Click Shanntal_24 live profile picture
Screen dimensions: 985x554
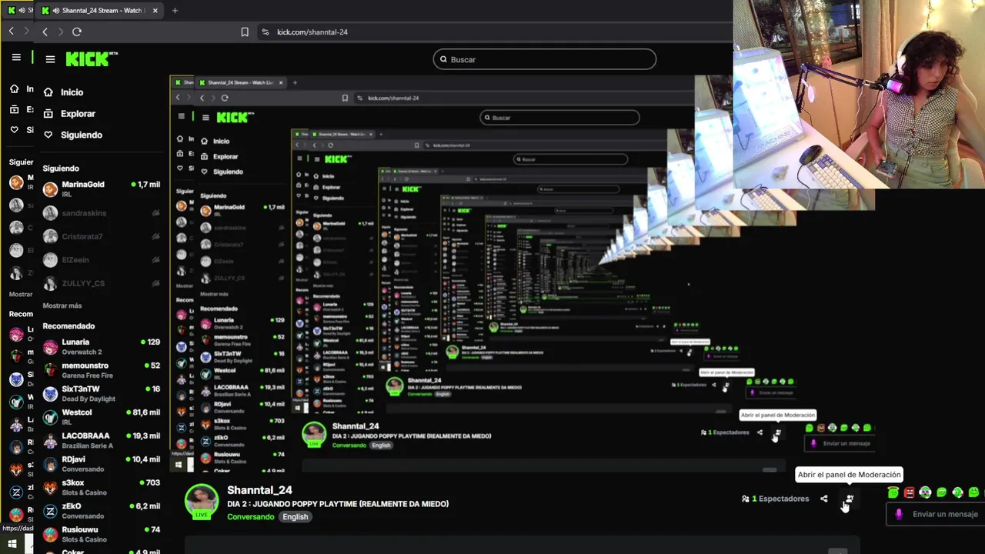coord(201,502)
